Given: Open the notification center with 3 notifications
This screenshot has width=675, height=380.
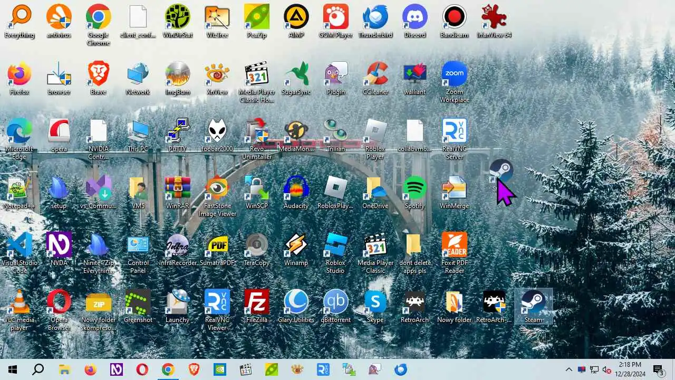Looking at the screenshot, I should [x=658, y=369].
